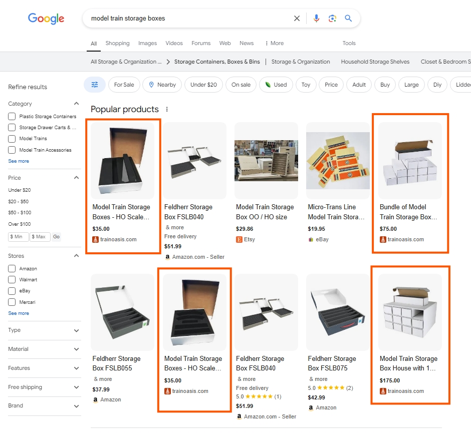Apply the For Sale filter chip
The height and width of the screenshot is (438, 471).
point(124,85)
